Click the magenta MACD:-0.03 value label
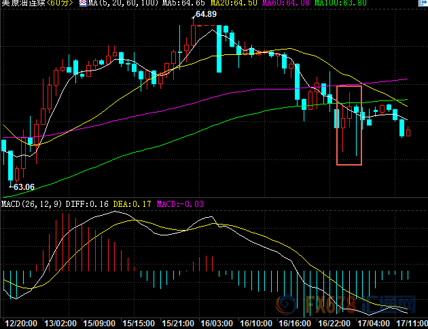The height and width of the screenshot is (329, 428). 181,204
